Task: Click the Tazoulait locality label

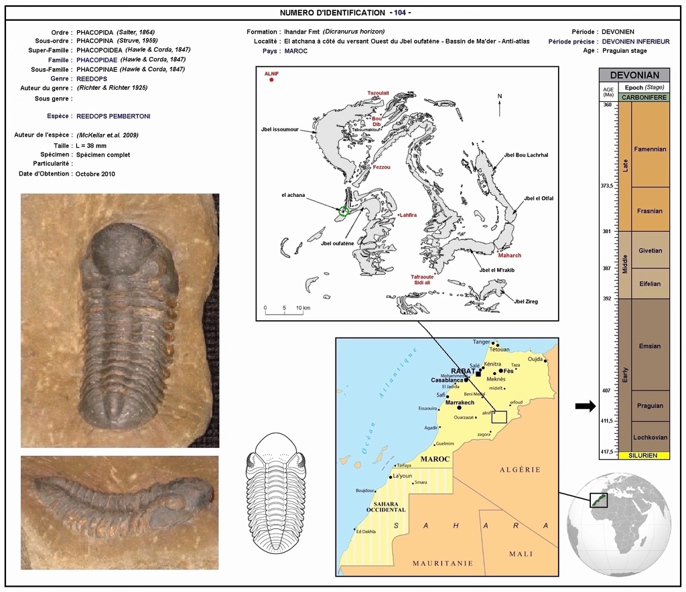Action: [x=378, y=93]
